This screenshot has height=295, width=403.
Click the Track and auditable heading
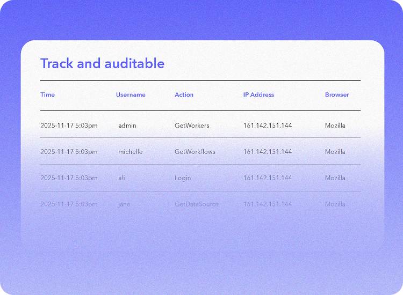[x=102, y=63]
